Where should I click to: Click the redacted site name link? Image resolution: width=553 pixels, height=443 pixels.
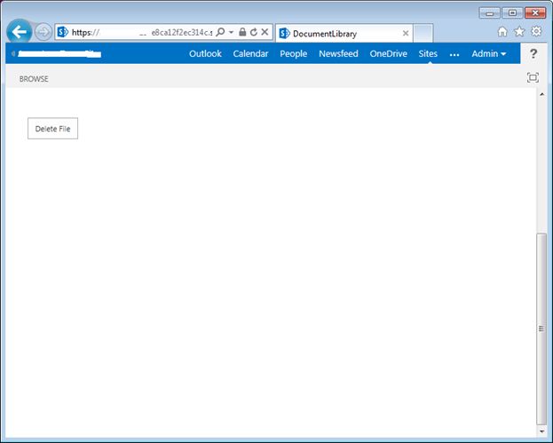[59, 53]
